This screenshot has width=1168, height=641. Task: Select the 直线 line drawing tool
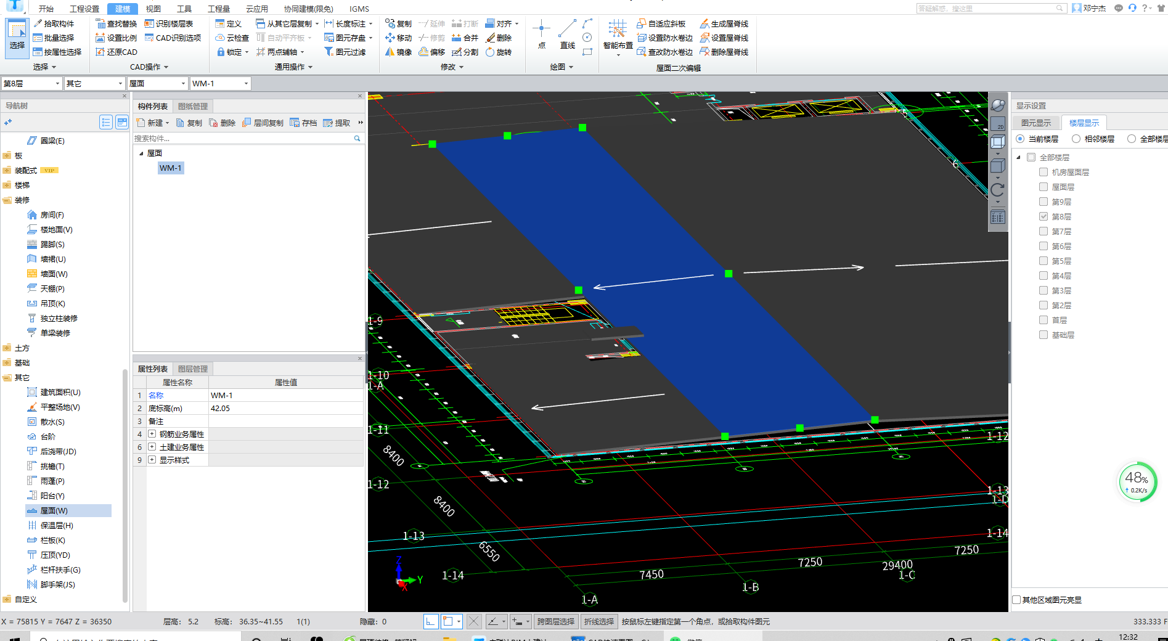point(567,35)
